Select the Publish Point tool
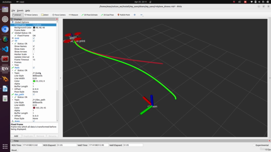 [124, 15]
